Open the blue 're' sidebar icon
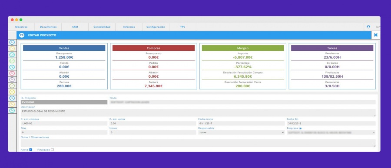Screen dimensions: 391x168 point(12,98)
